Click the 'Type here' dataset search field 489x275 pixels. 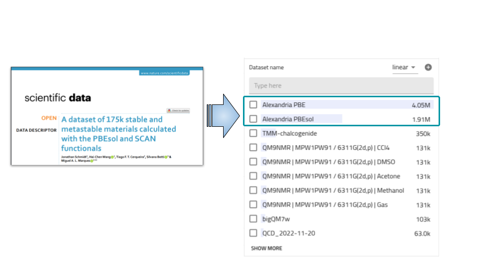341,86
